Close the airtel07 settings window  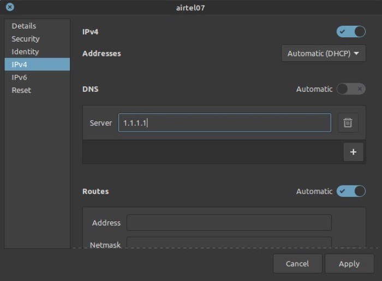pyautogui.click(x=10, y=8)
